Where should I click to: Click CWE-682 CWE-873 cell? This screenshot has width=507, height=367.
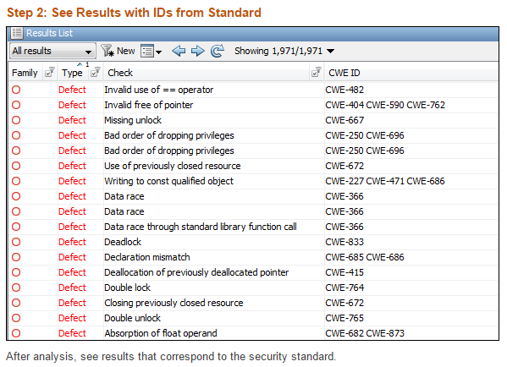(x=365, y=333)
